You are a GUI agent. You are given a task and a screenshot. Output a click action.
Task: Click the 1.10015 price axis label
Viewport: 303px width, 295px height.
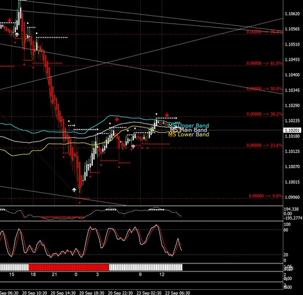[292, 182]
